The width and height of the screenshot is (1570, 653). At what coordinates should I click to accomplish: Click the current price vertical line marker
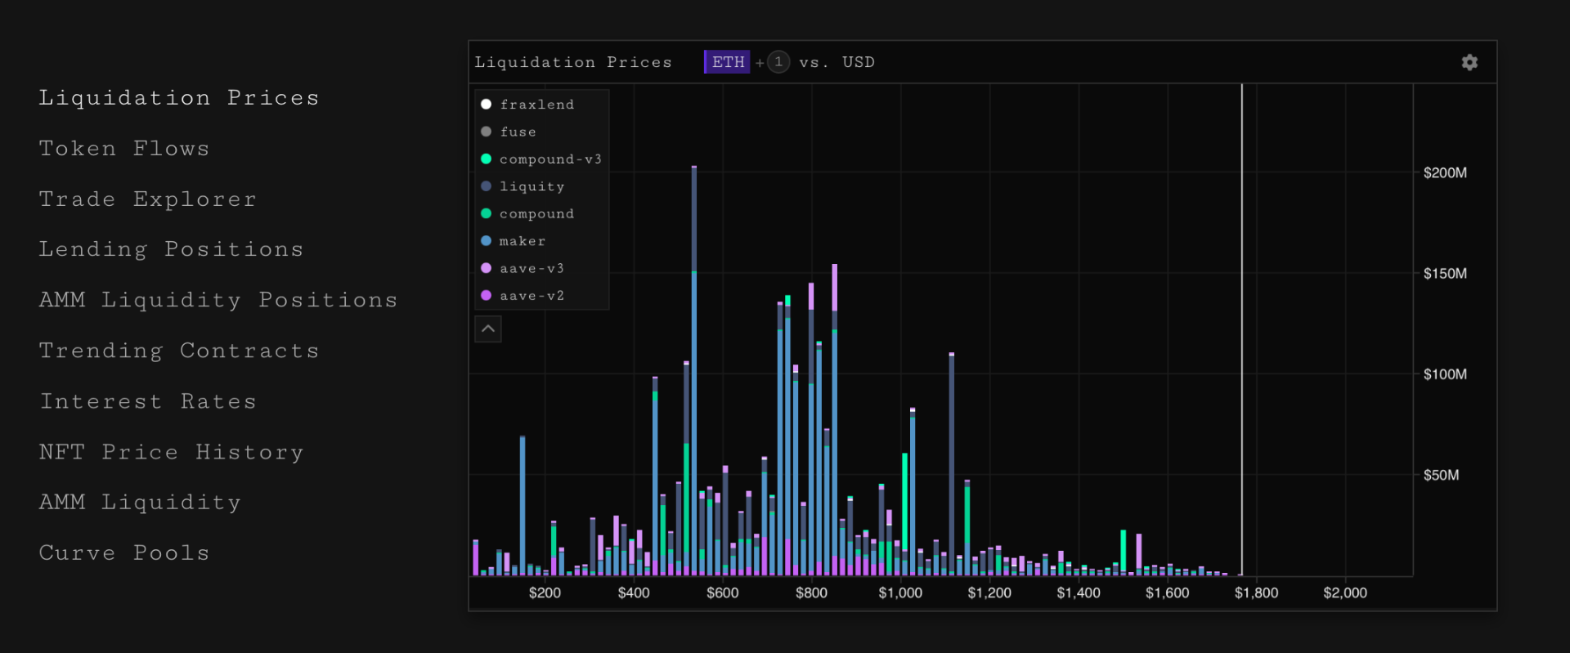click(x=1241, y=329)
